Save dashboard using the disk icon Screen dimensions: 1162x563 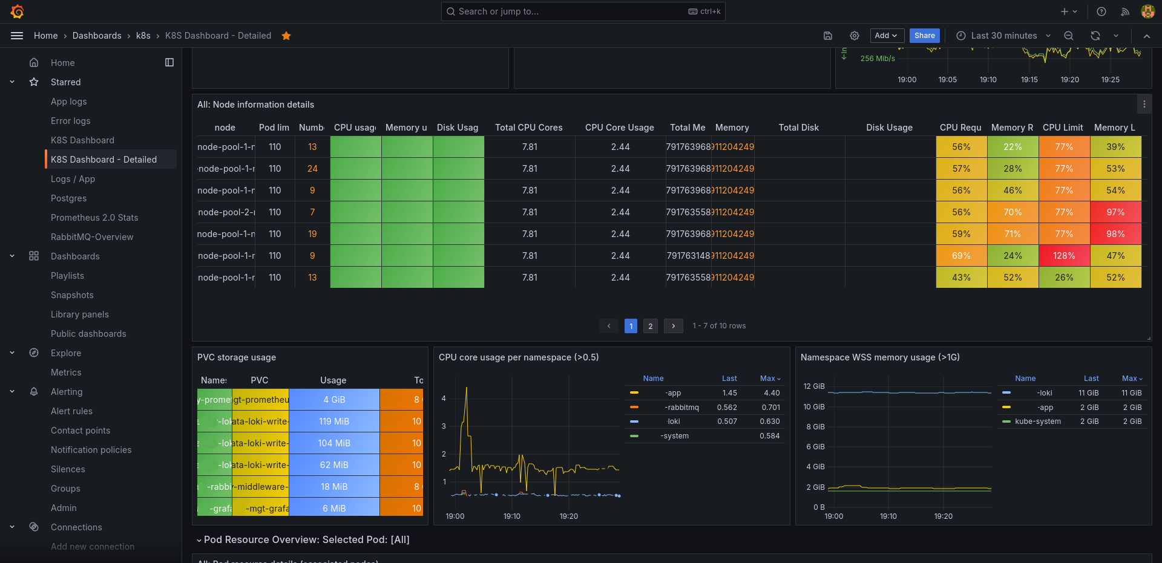828,36
